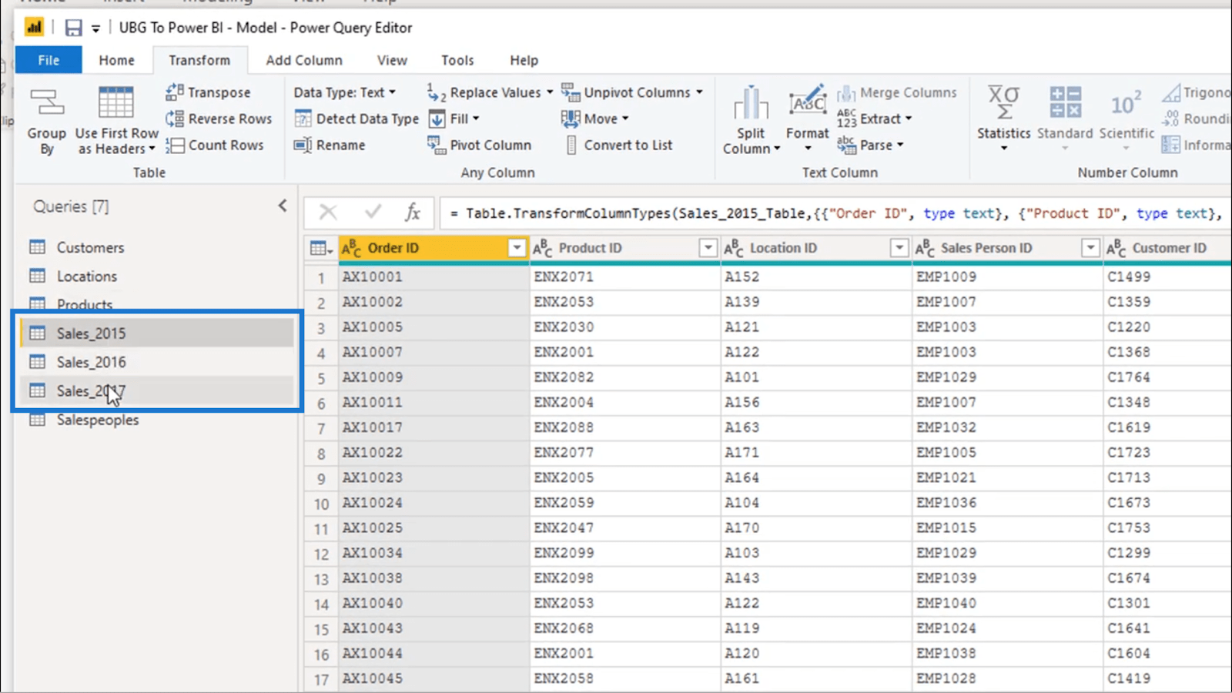The height and width of the screenshot is (693, 1232).
Task: Click Count Rows in the ribbon
Action: 215,145
